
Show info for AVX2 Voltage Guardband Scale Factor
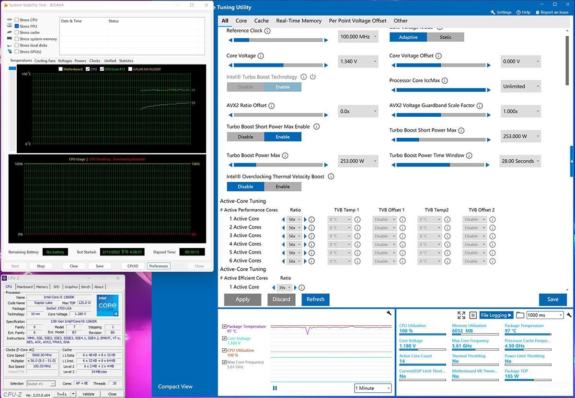(x=480, y=106)
